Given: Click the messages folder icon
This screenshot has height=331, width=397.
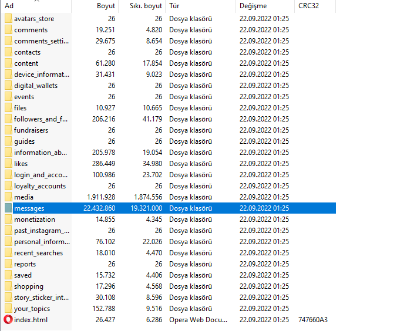Looking at the screenshot, I should [x=8, y=208].
